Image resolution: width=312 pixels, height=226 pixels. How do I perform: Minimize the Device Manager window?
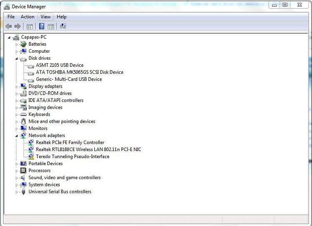click(274, 5)
